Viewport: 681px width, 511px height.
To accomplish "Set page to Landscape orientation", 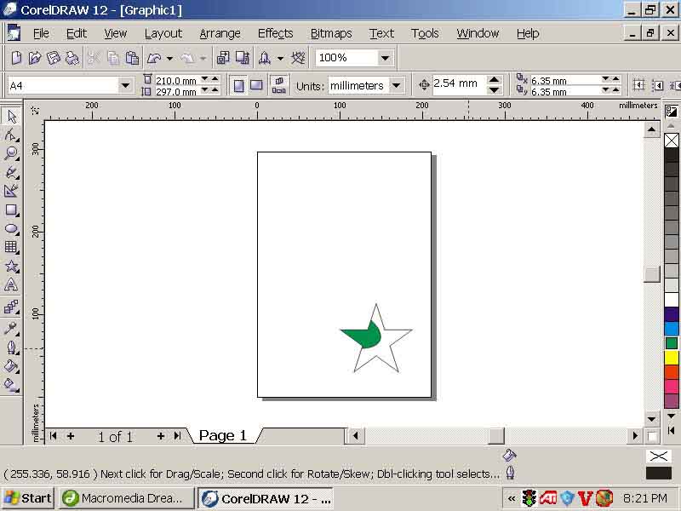I will (x=256, y=86).
